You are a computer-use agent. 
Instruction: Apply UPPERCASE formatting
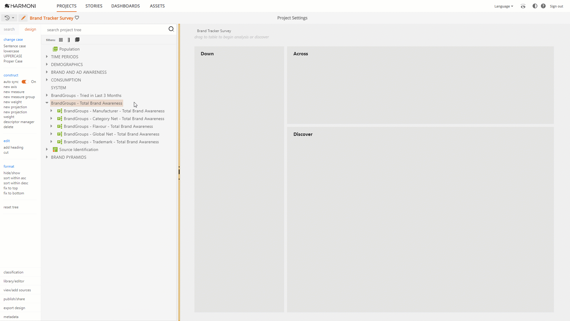pyautogui.click(x=13, y=56)
